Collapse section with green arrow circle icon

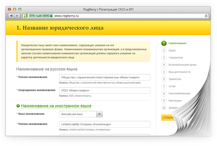(x=18, y=106)
